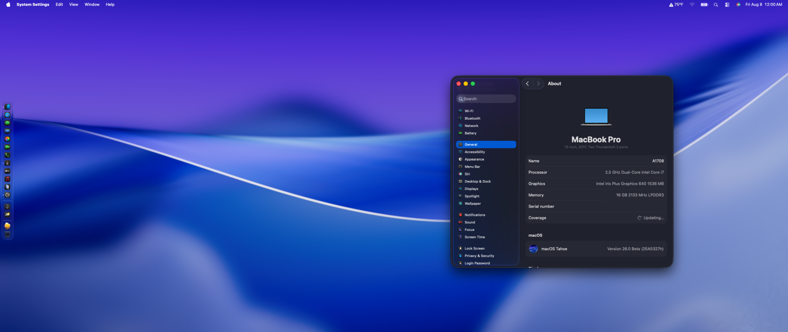
Task: Launch Safari from the Dock
Action: point(7,115)
